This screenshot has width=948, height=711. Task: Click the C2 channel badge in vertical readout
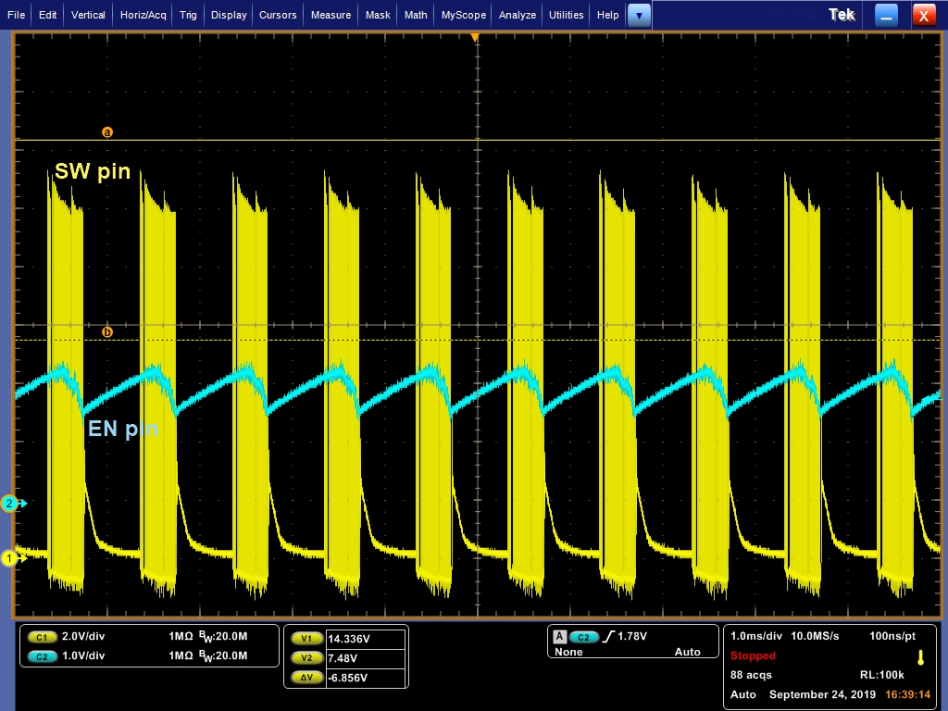point(42,656)
